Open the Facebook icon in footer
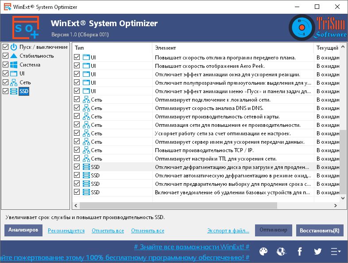 point(300,251)
